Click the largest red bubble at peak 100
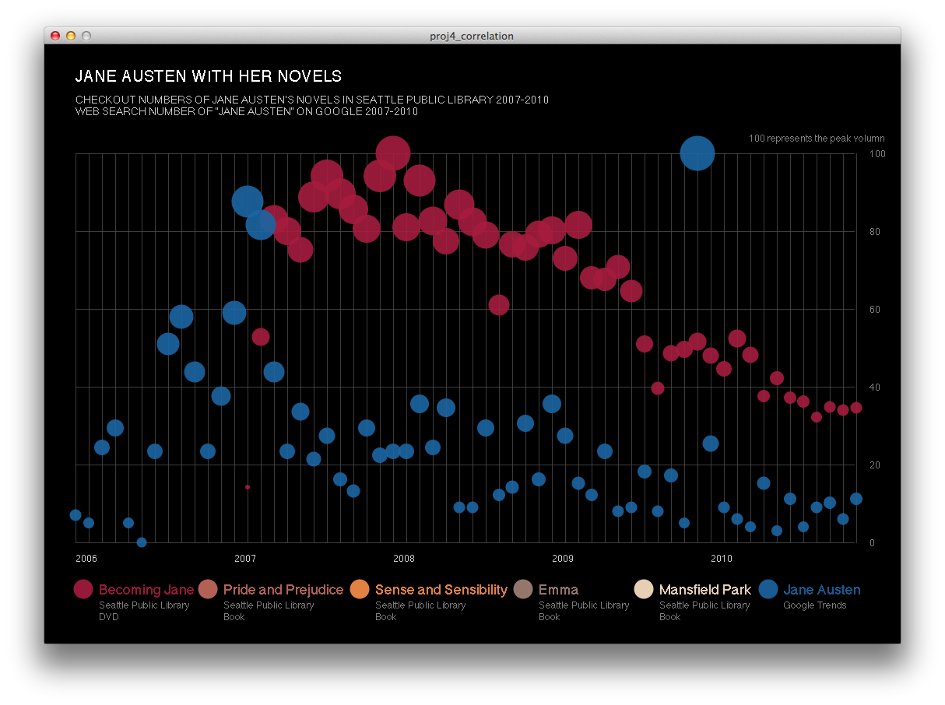 coord(393,153)
